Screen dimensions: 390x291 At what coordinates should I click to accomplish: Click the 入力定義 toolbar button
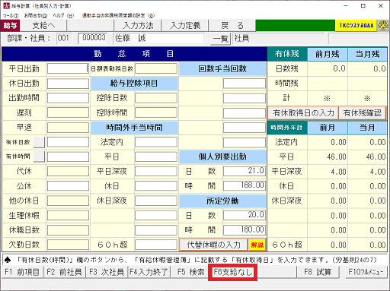tap(185, 26)
